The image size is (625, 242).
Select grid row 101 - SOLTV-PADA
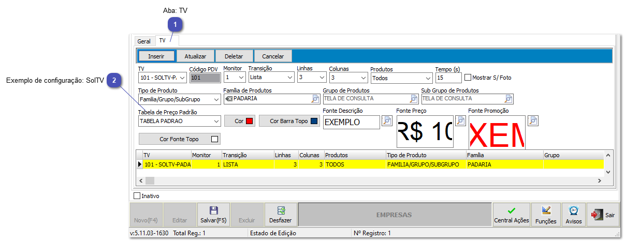pos(370,164)
